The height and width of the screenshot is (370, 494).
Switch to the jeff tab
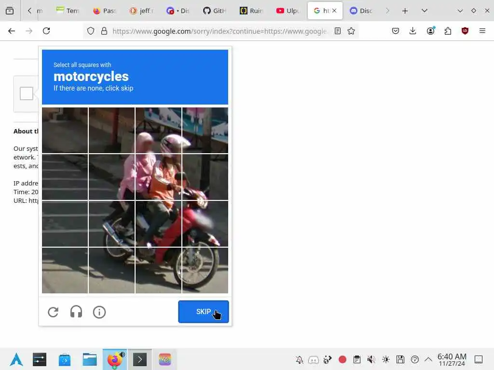[142, 11]
